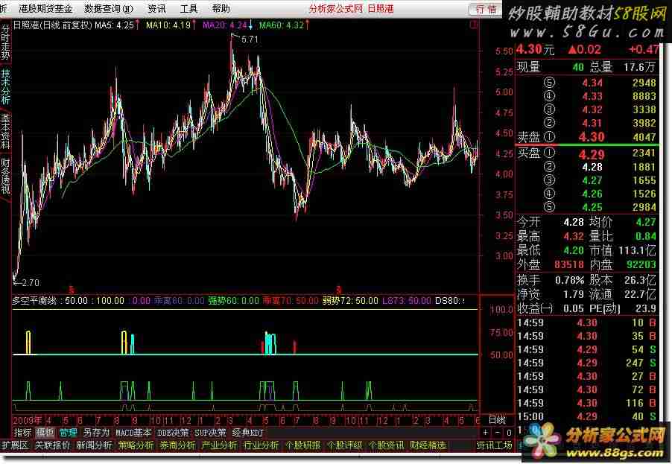Image resolution: width=672 pixels, height=464 pixels.
Task: Click the 行情 button in the title bar
Action: point(486,9)
